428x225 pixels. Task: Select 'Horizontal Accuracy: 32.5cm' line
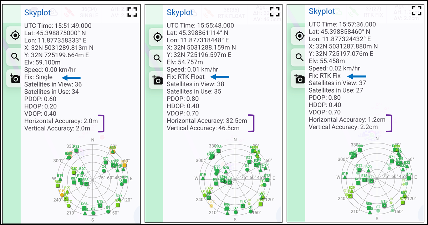click(206, 121)
